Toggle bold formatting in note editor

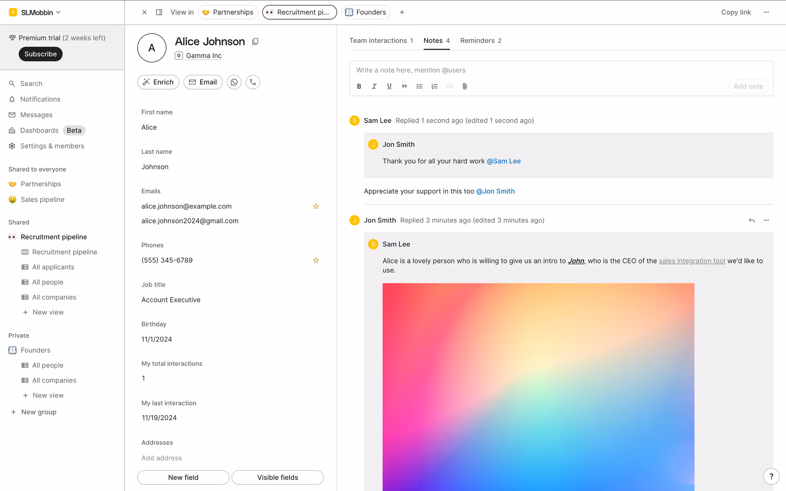[359, 86]
